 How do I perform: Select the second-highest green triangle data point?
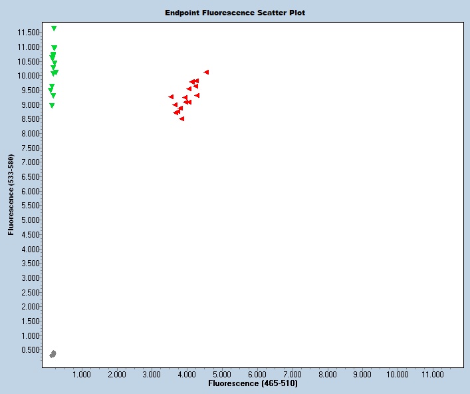coord(54,48)
